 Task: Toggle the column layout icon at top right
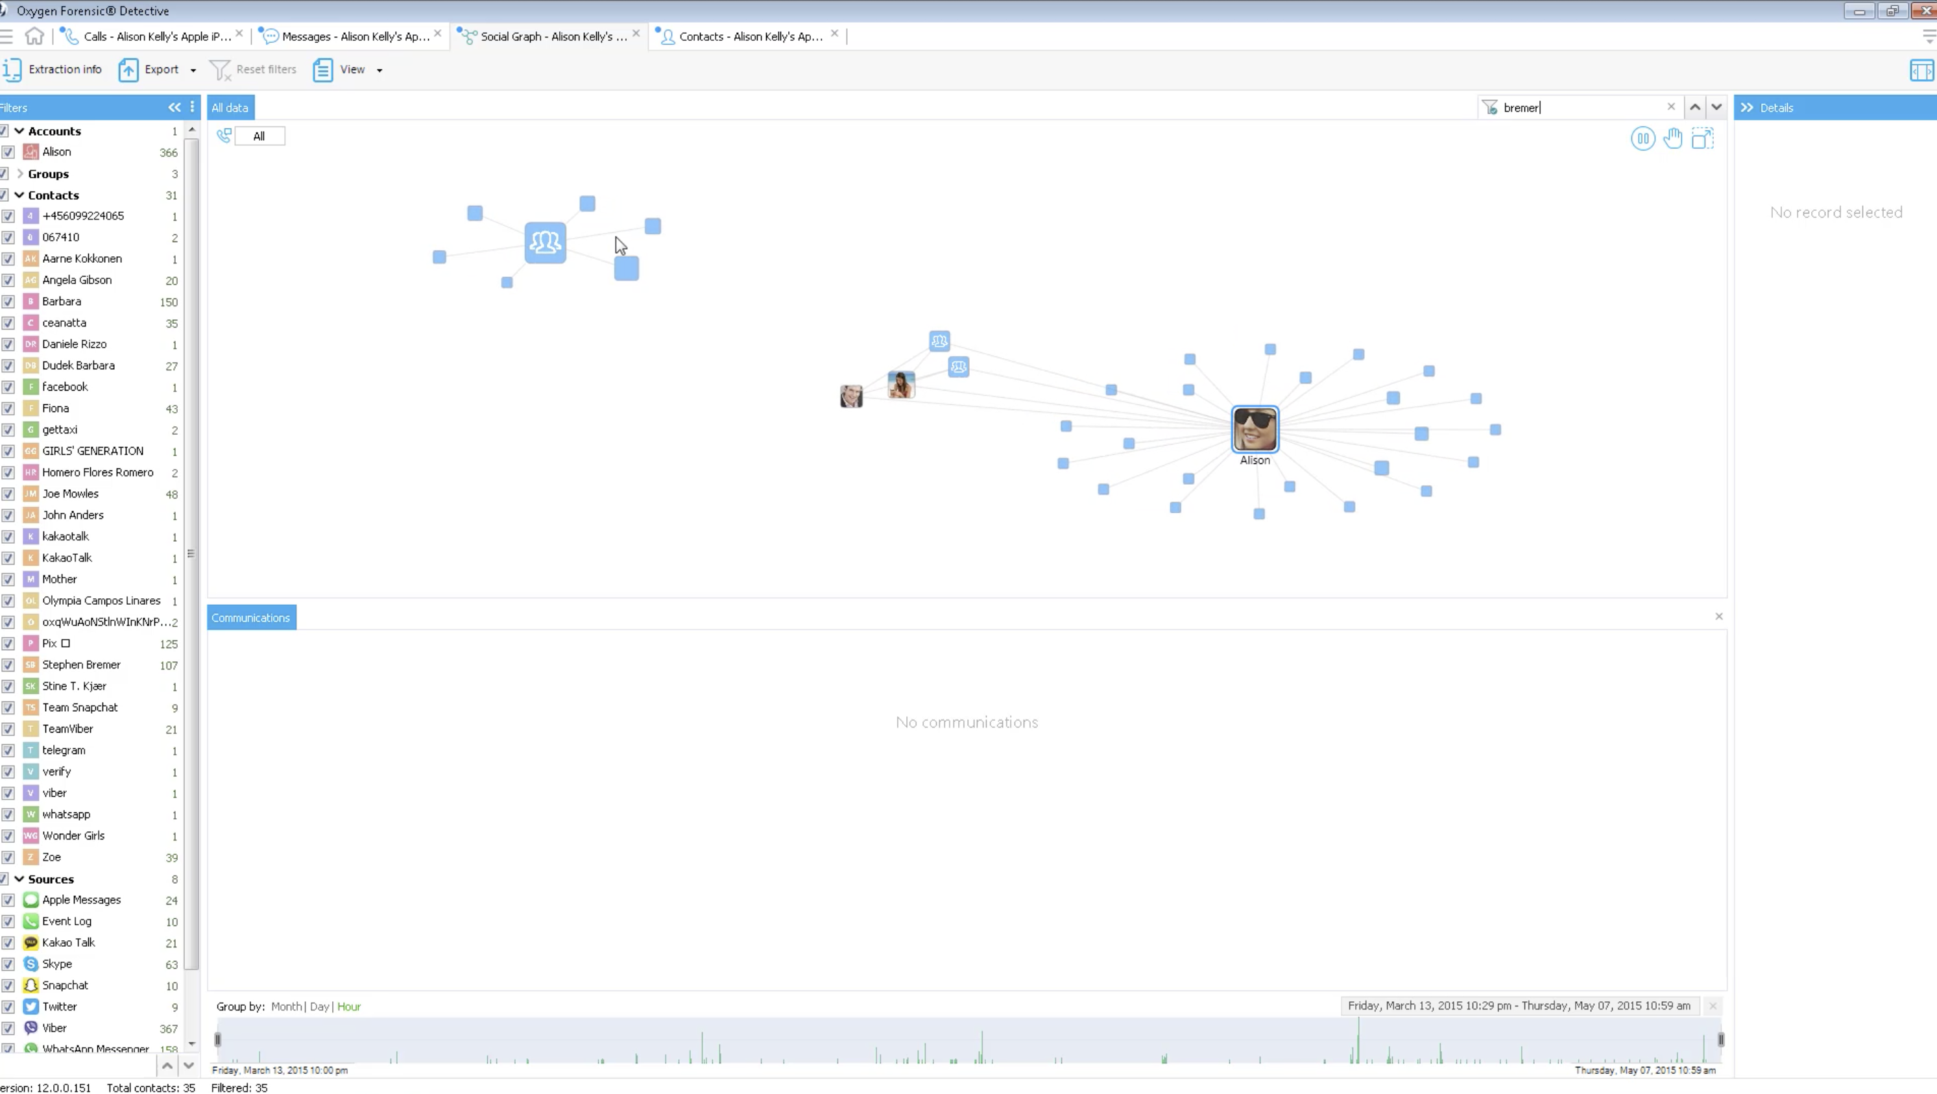(x=1921, y=70)
